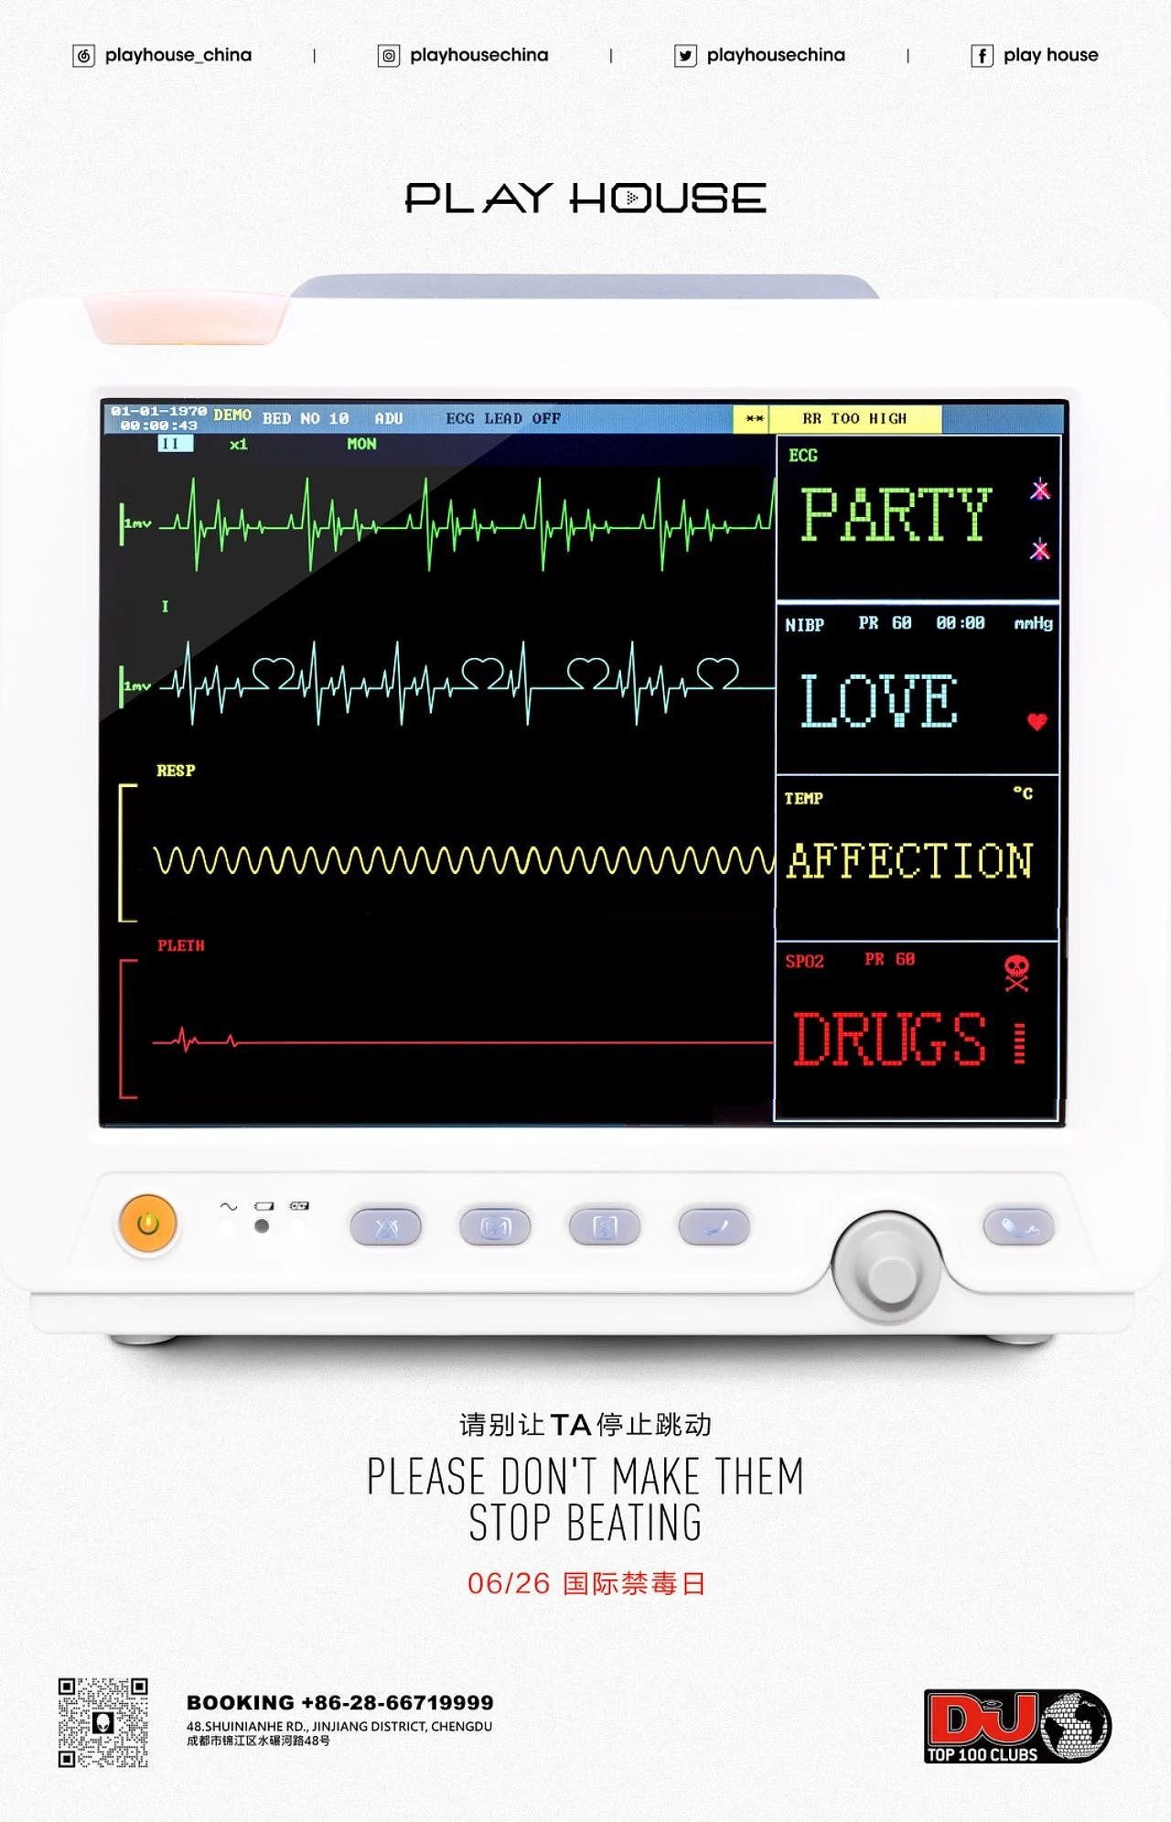Click the 'NIBP' panel label
Screen dimensions: 1171x1822
(x=805, y=625)
